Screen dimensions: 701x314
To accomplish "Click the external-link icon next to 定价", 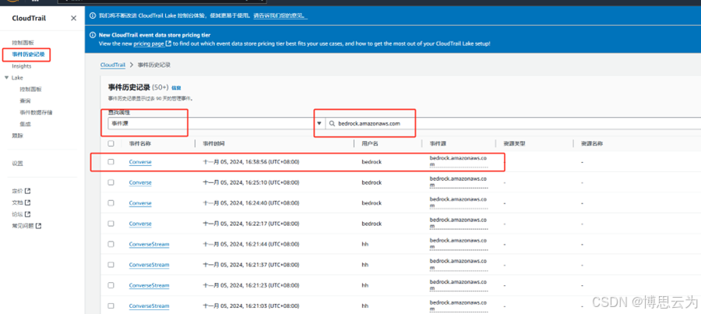I will pyautogui.click(x=27, y=191).
